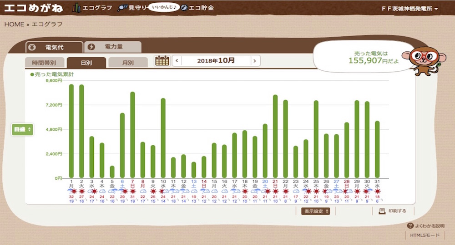The image size is (455, 245).
Task: Click the エコグラフ breadcrumb text
Action: [x=47, y=24]
